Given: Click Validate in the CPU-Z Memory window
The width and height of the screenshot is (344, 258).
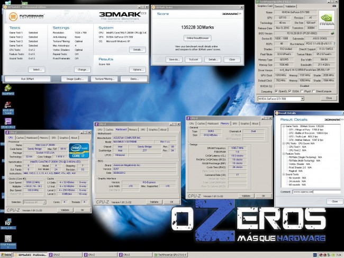Looking at the screenshot, I should click(x=246, y=195).
